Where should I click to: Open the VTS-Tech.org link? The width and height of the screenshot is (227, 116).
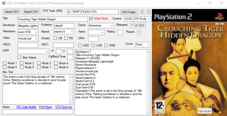click(64, 107)
